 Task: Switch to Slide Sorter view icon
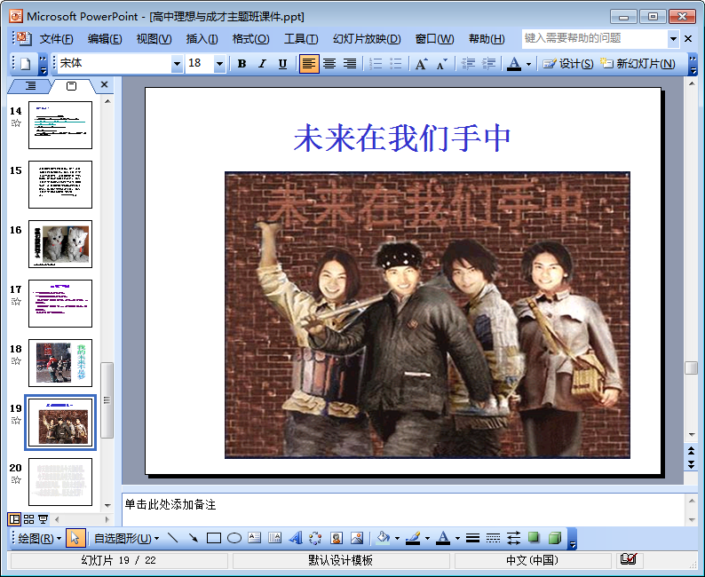pyautogui.click(x=28, y=519)
